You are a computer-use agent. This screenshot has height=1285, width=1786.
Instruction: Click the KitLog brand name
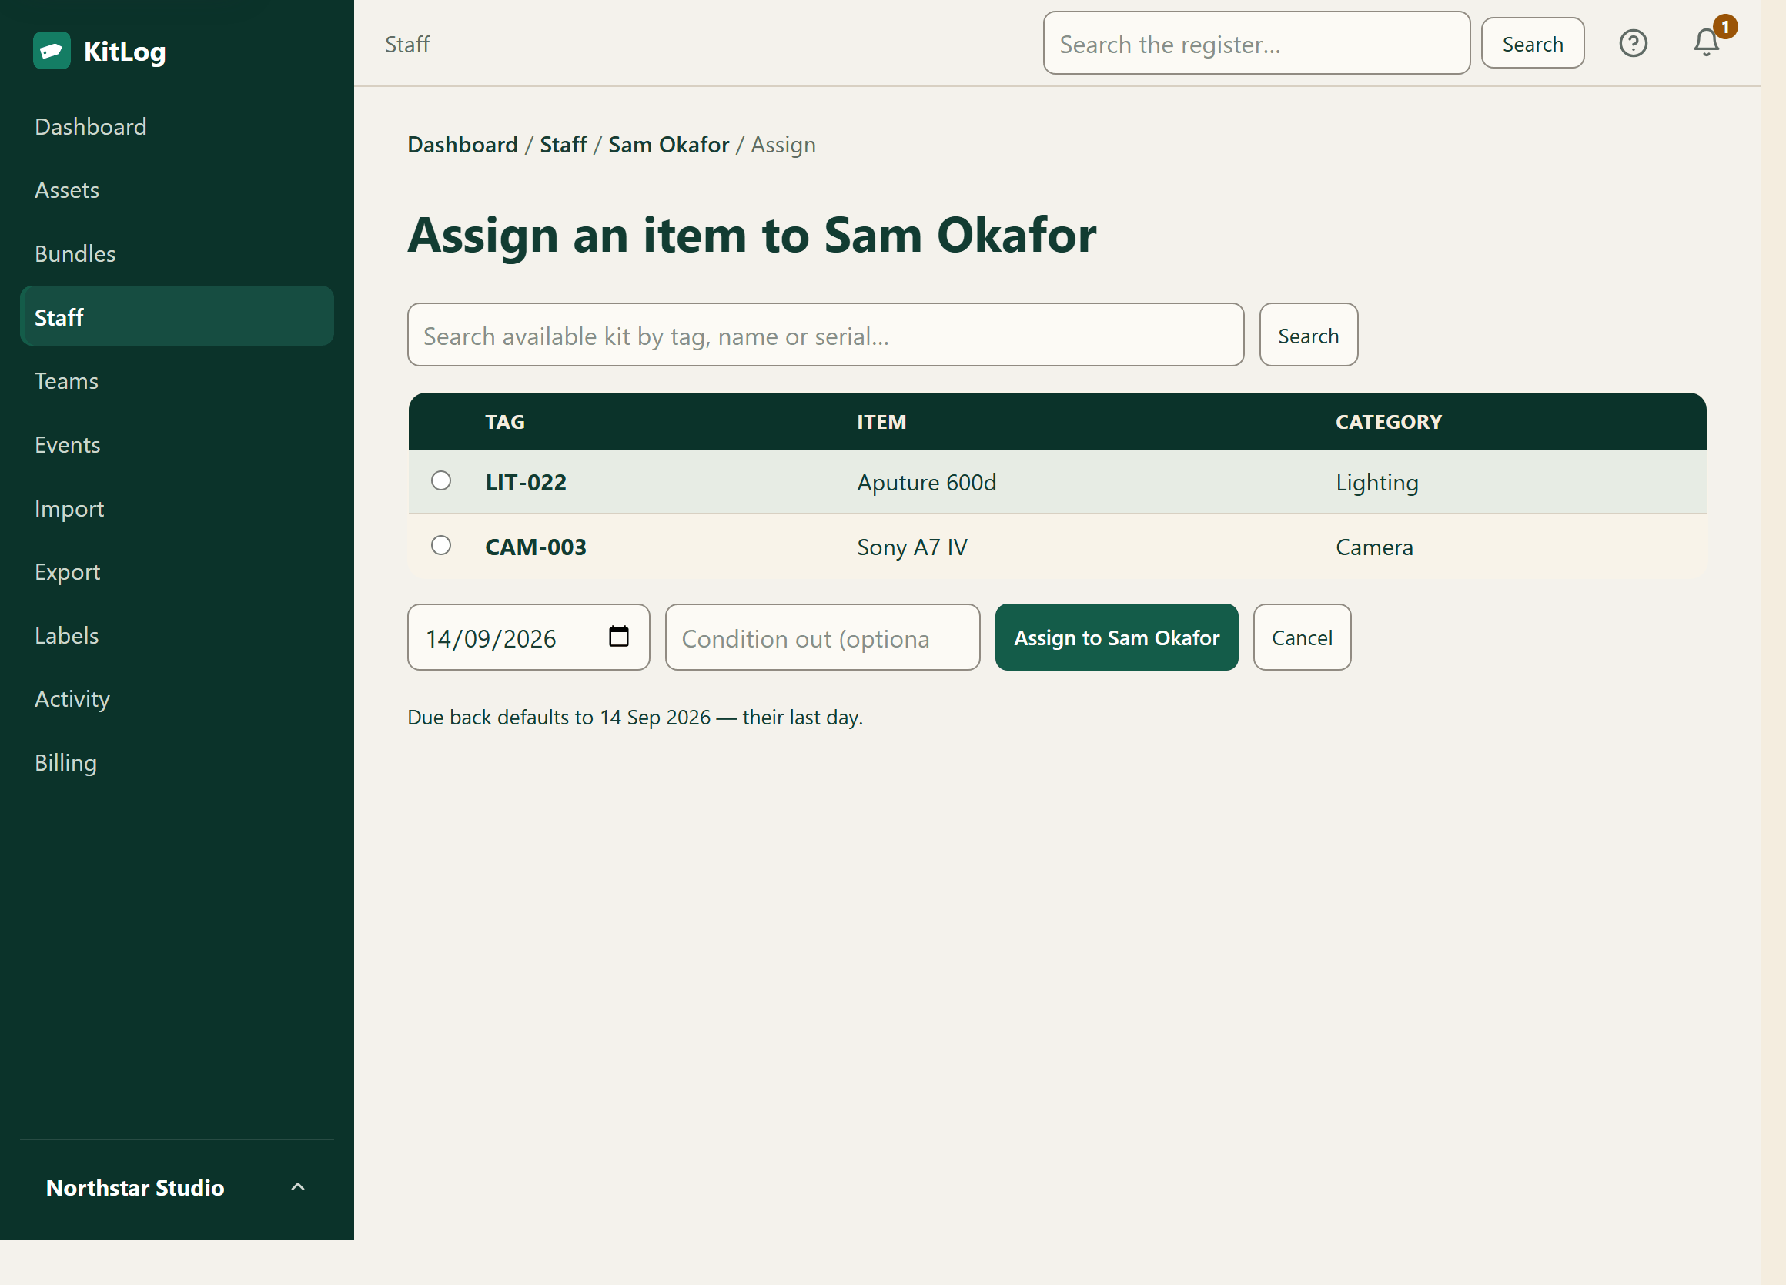coord(125,52)
